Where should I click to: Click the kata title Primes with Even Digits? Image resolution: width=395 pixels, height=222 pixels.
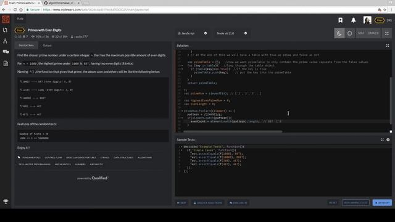(x=44, y=30)
